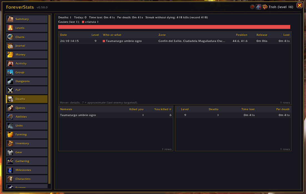Click the Troh (level 16) character name
Screen dimensions: 306x194
click(281, 7)
